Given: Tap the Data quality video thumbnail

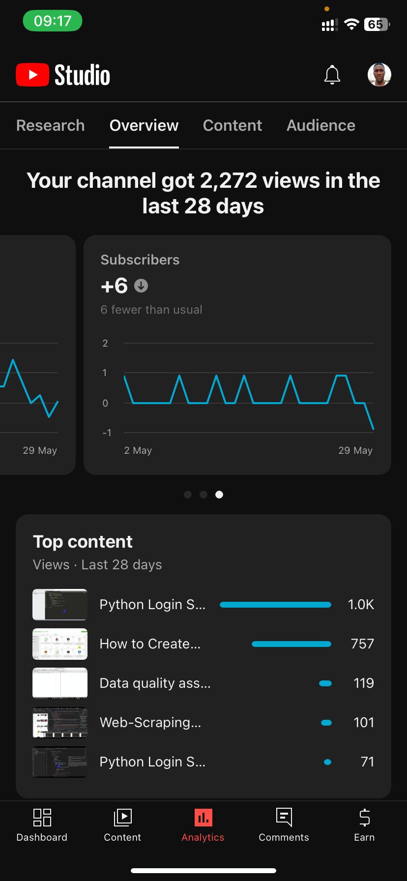Looking at the screenshot, I should tap(60, 683).
